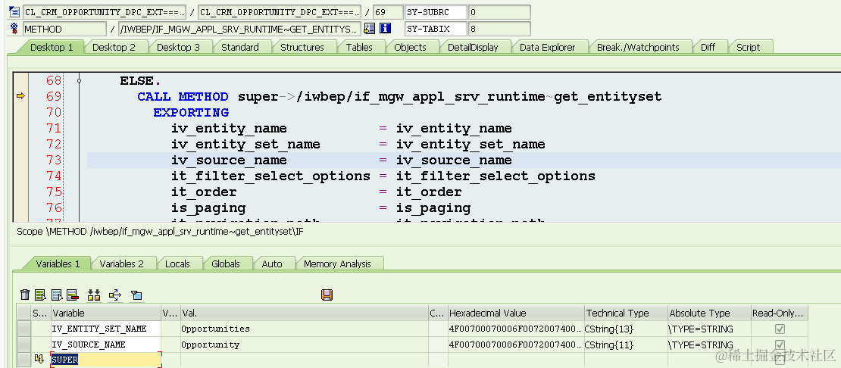Select the Variables 2 tab

122,264
